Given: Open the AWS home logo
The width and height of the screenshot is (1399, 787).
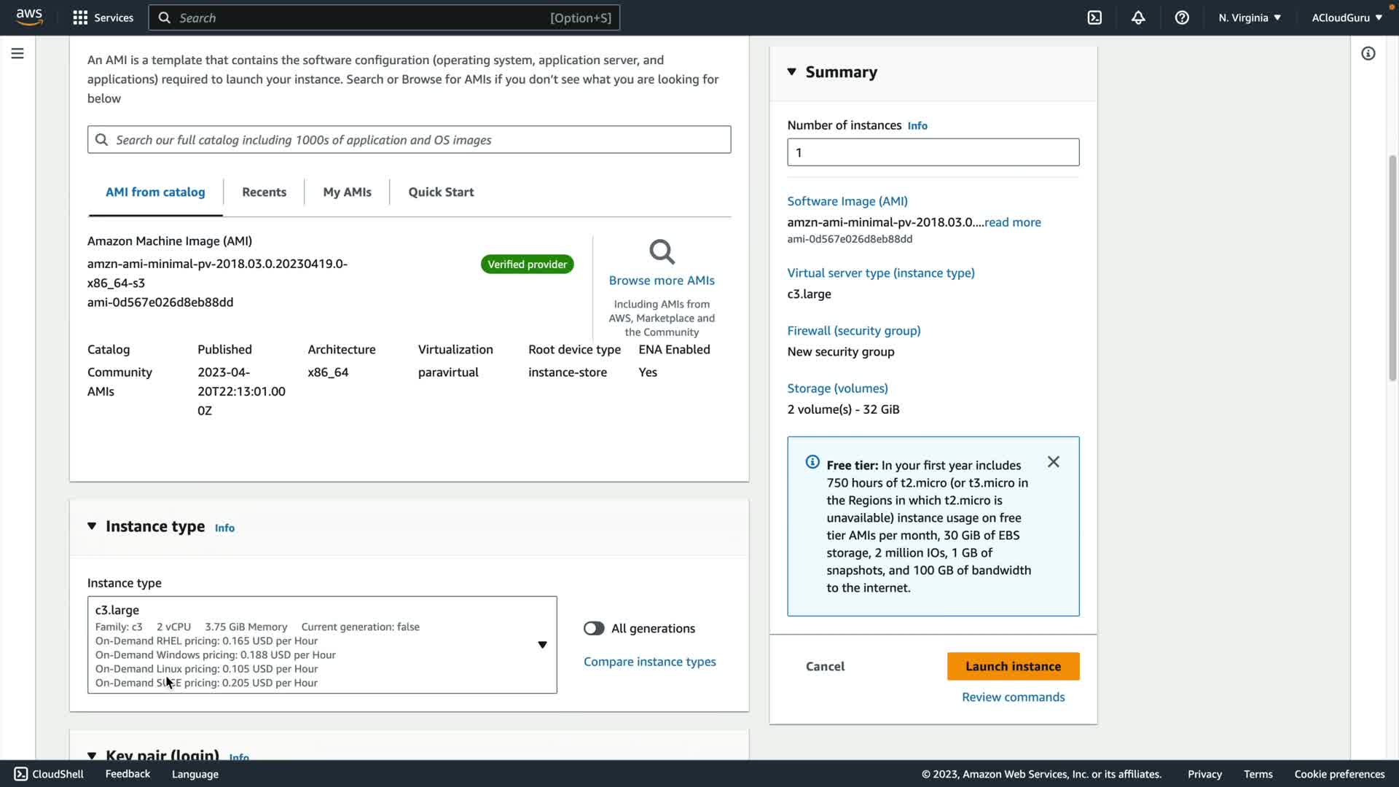Looking at the screenshot, I should pos(29,17).
